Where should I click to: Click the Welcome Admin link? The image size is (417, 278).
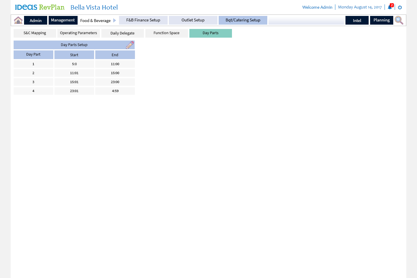[x=317, y=7]
